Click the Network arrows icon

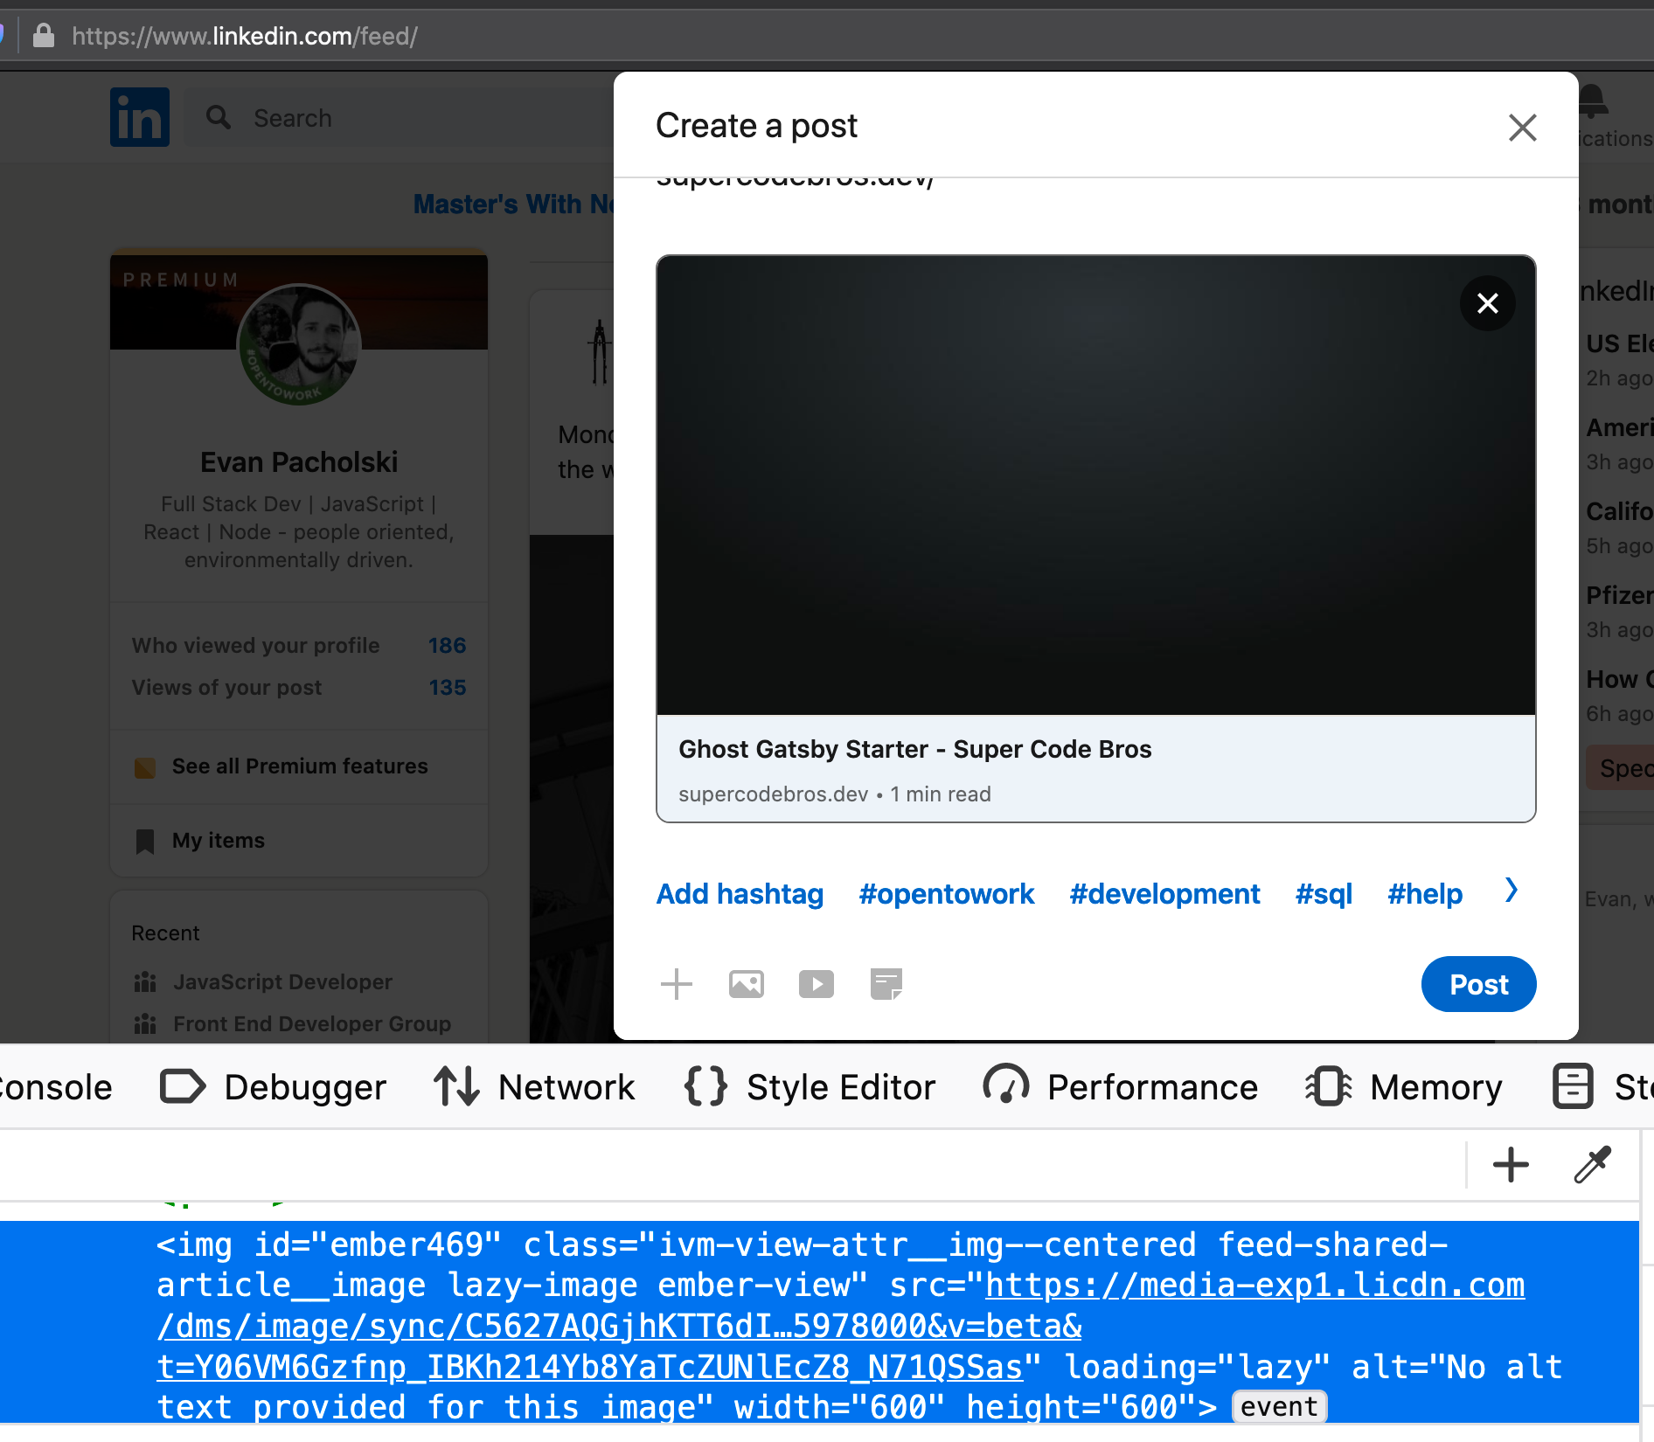pyautogui.click(x=456, y=1086)
